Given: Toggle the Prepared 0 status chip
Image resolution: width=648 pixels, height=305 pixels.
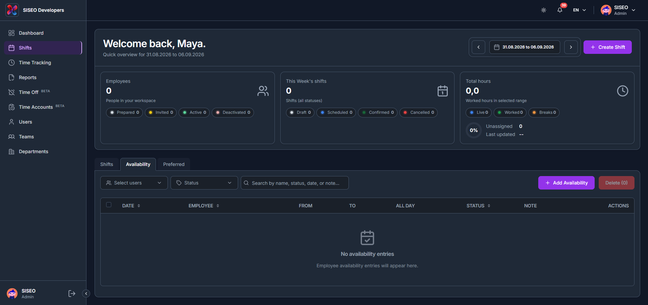Looking at the screenshot, I should [x=124, y=112].
